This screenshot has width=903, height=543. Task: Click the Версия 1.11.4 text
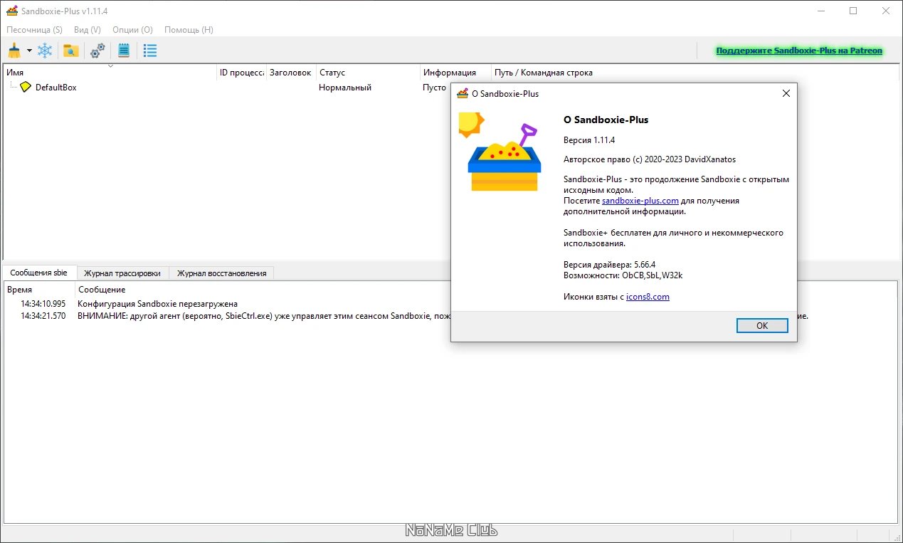(589, 140)
